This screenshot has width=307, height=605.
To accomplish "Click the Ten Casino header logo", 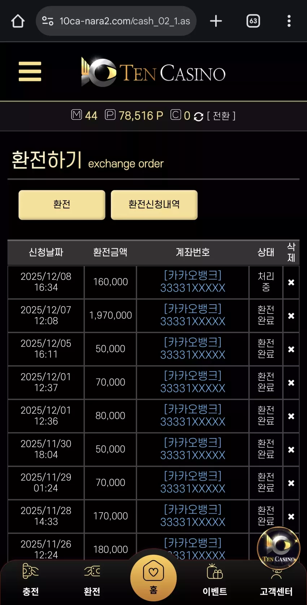I will (153, 72).
